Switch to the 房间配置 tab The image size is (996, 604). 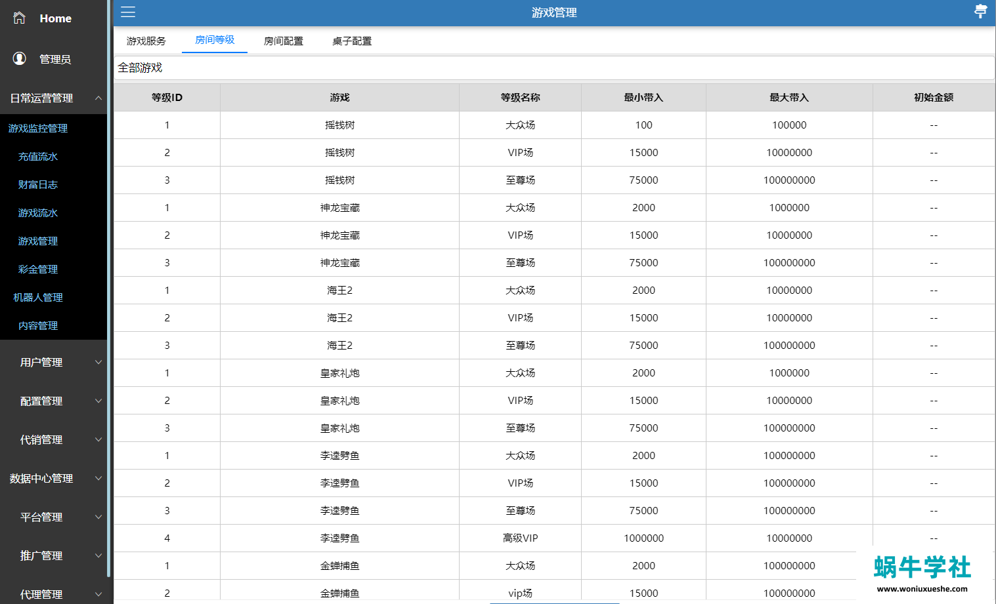click(284, 41)
